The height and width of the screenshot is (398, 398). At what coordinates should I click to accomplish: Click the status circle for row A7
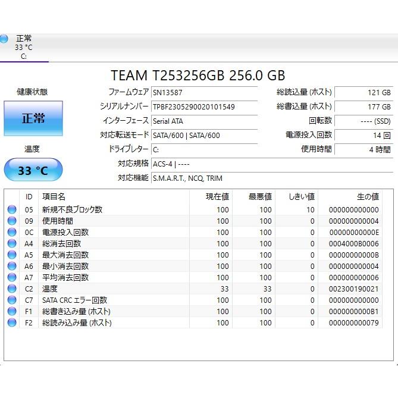tap(12, 277)
